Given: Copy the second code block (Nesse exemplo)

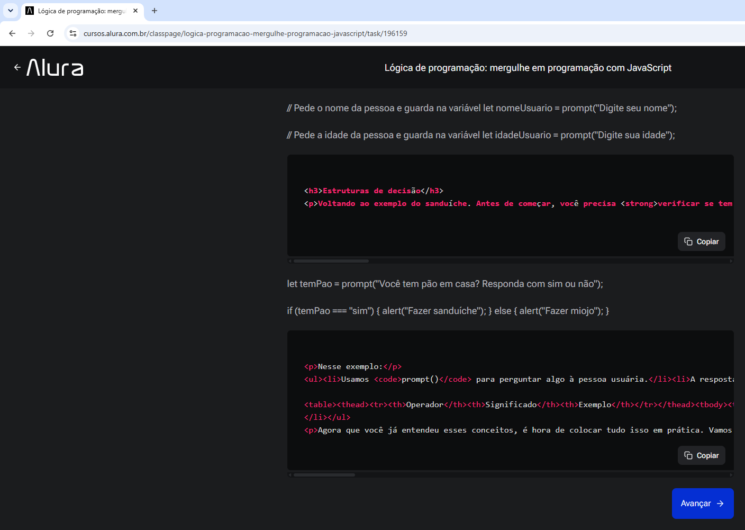Looking at the screenshot, I should click(x=702, y=455).
